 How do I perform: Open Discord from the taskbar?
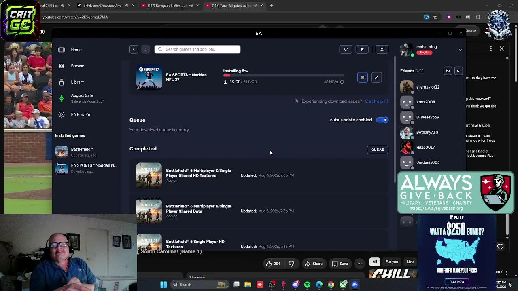tap(295, 285)
